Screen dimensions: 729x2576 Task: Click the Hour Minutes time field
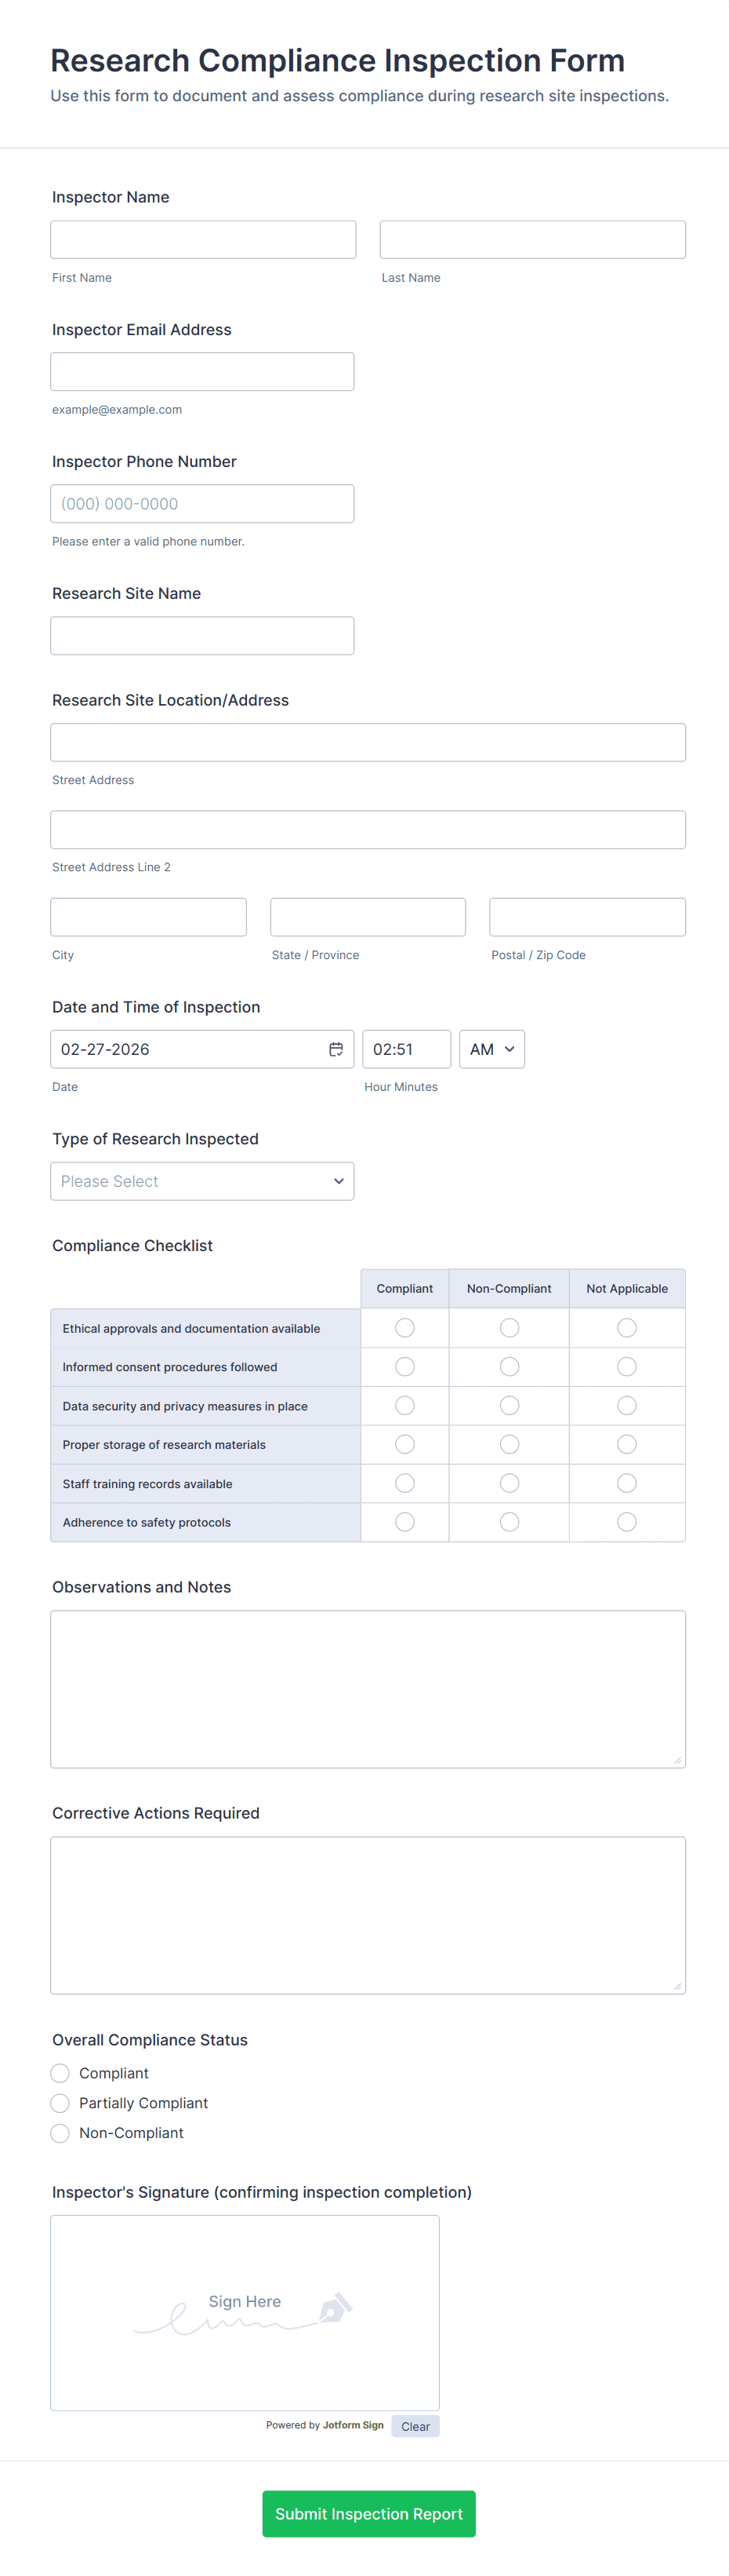[405, 1049]
